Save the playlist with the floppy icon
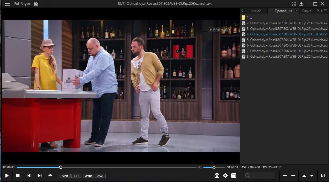 [323, 176]
